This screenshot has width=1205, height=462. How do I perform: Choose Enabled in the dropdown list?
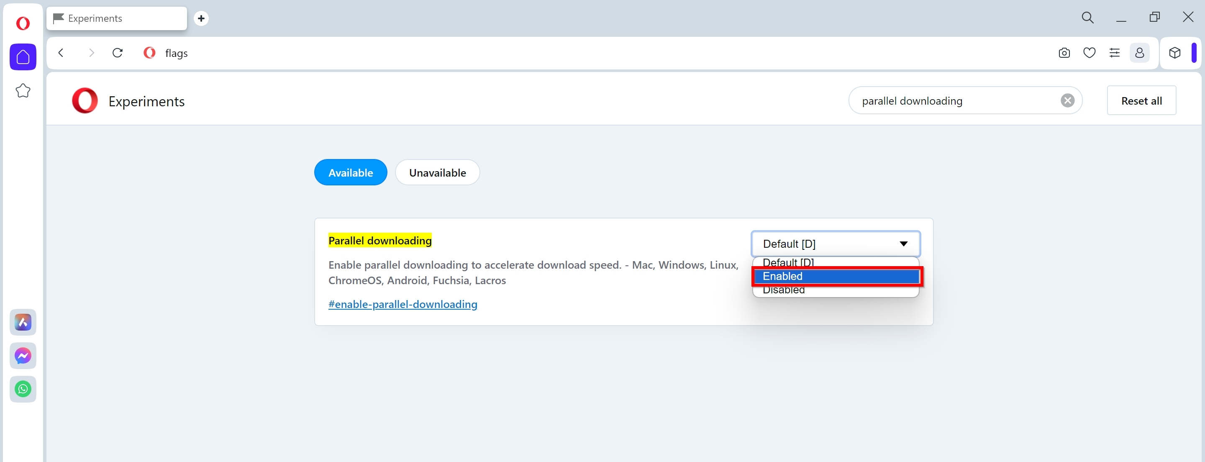pos(836,276)
